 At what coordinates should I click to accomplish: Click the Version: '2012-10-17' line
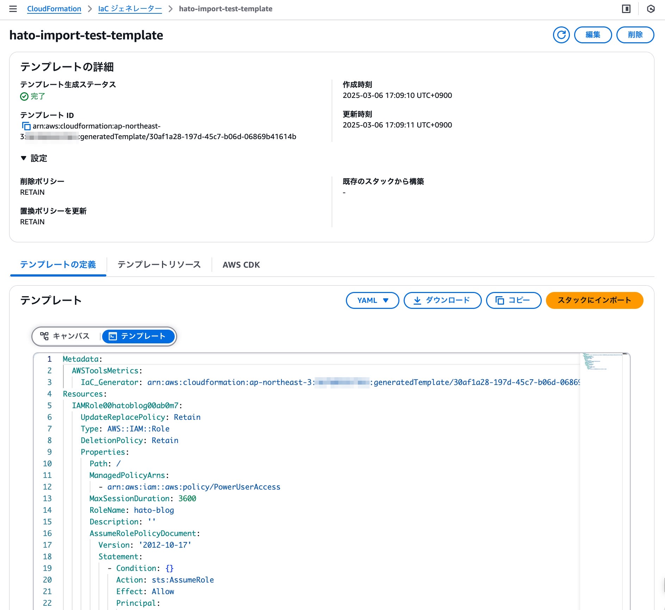pos(145,545)
